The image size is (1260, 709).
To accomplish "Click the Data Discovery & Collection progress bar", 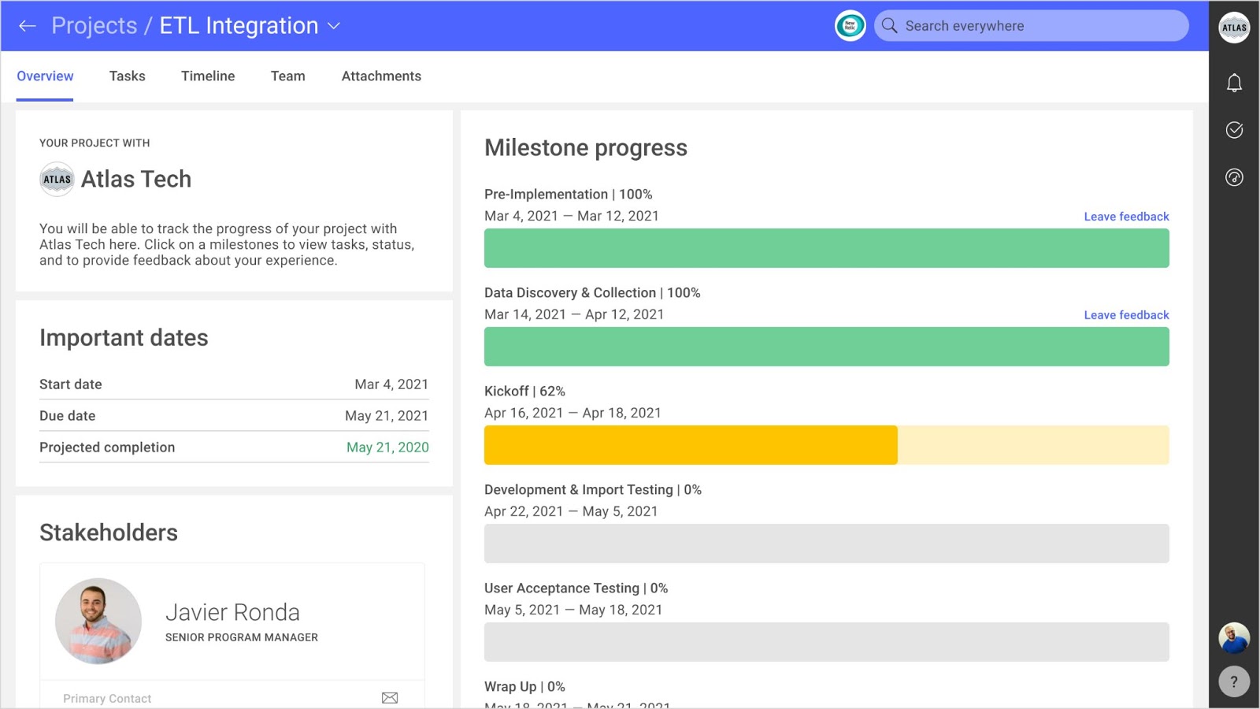I will coord(826,347).
